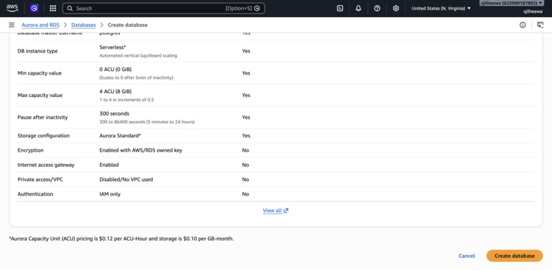Toggle the hamburger navigation menu
Viewport: 552px width, 270px height.
coord(12,25)
